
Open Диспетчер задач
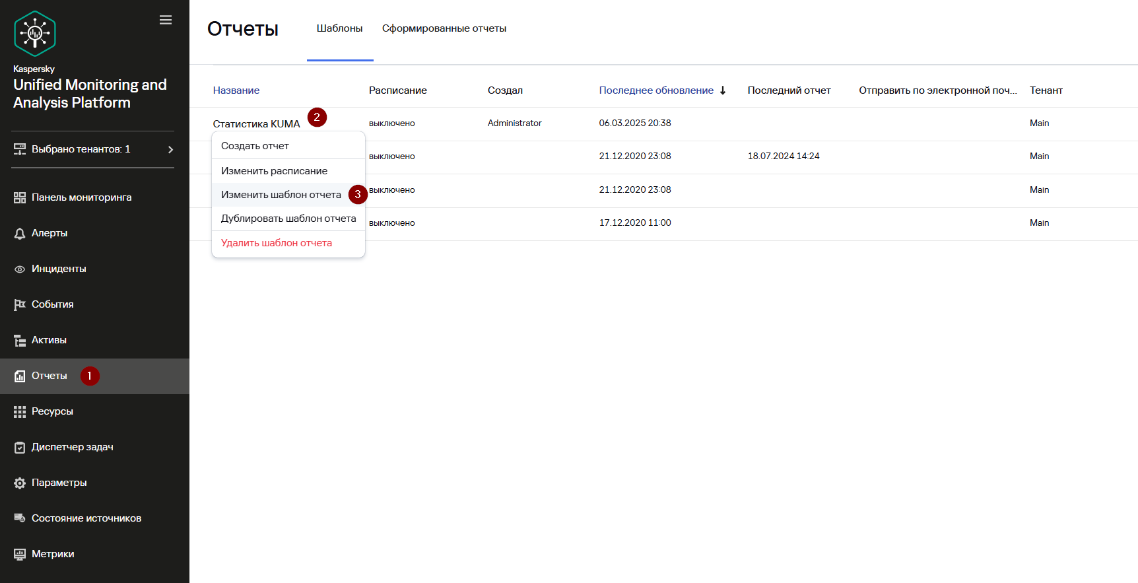pos(73,447)
